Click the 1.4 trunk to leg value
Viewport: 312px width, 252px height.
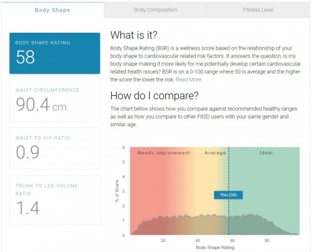[28, 207]
